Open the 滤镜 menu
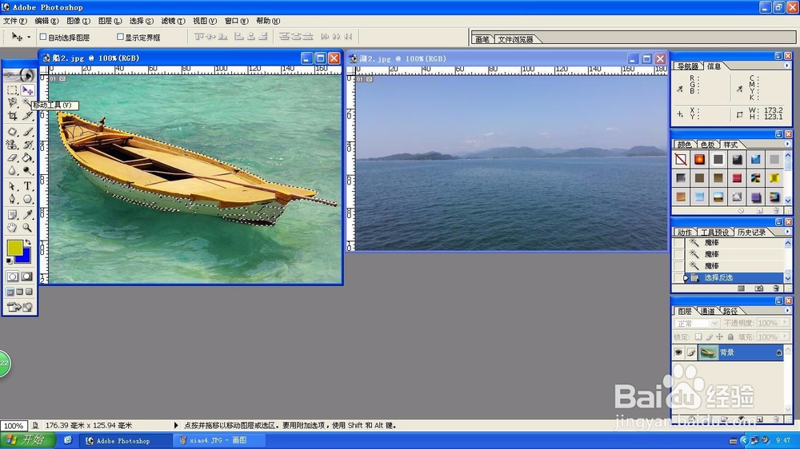 pos(173,21)
